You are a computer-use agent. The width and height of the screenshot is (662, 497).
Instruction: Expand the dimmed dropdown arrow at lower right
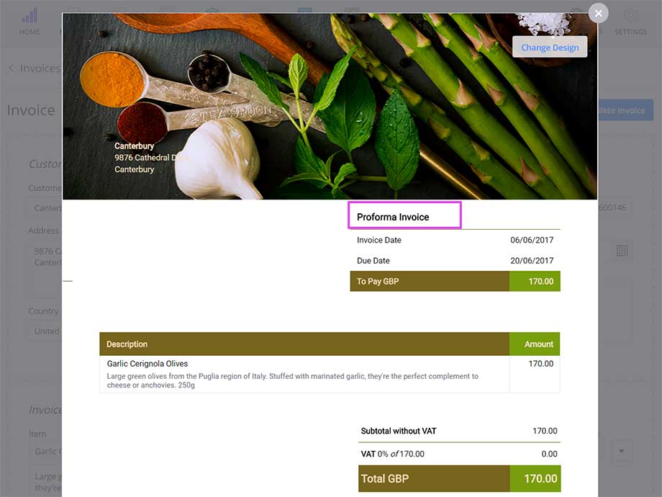(x=621, y=452)
